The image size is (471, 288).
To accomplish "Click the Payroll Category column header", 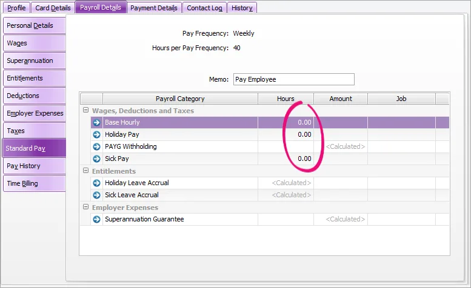I will click(180, 99).
